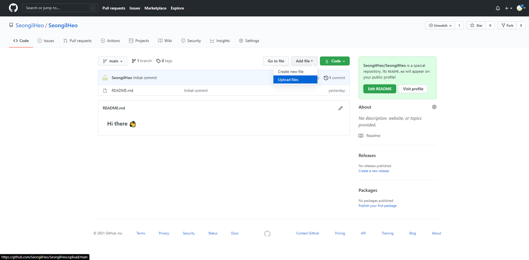Choose Create new file menu item

coord(295,72)
